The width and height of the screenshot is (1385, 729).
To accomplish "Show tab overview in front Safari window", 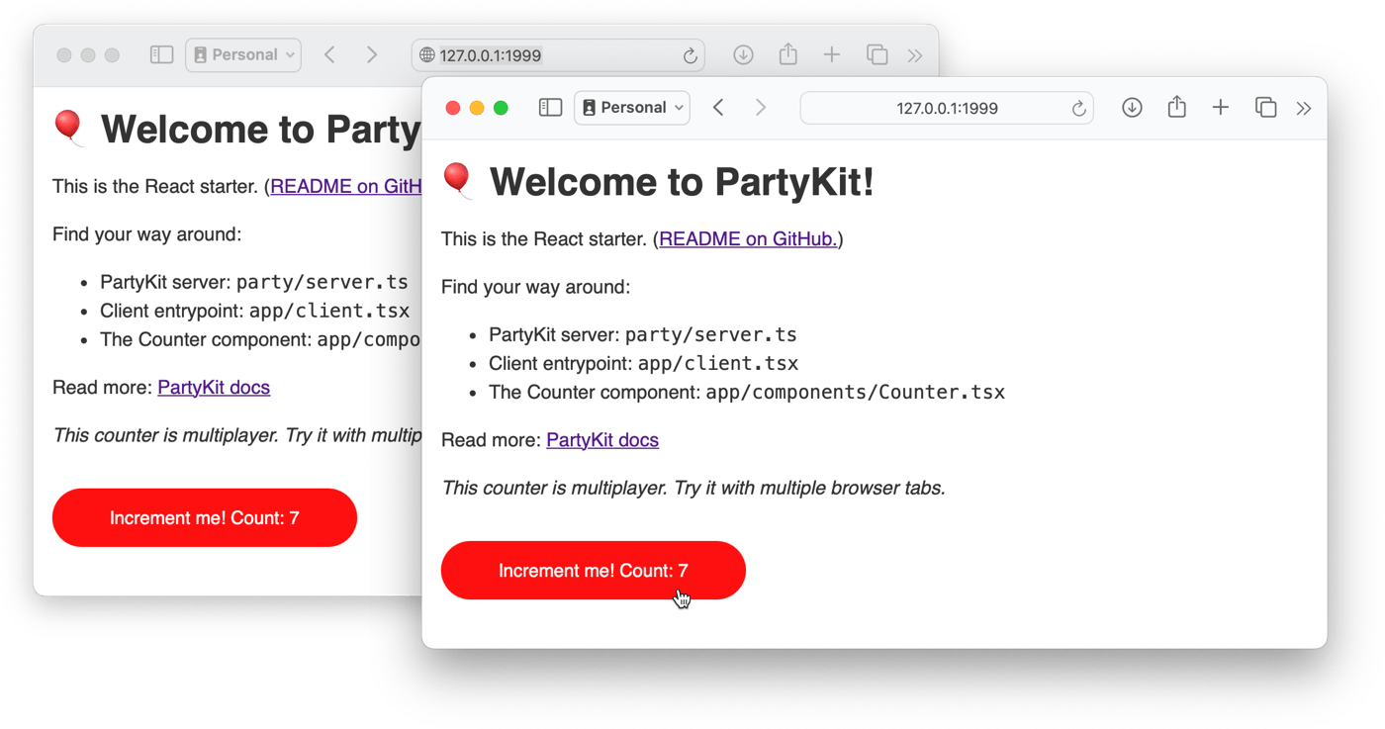I will (1265, 108).
